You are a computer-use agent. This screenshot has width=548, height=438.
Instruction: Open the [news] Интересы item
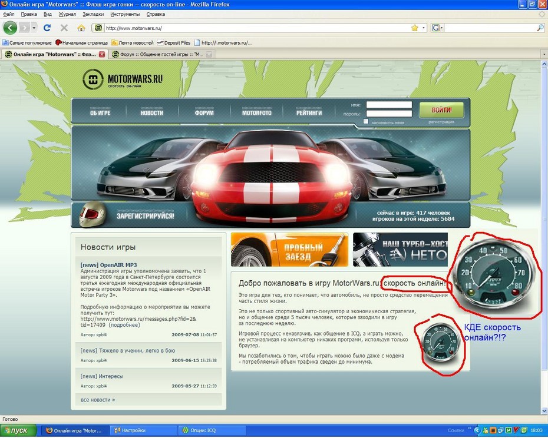point(101,376)
